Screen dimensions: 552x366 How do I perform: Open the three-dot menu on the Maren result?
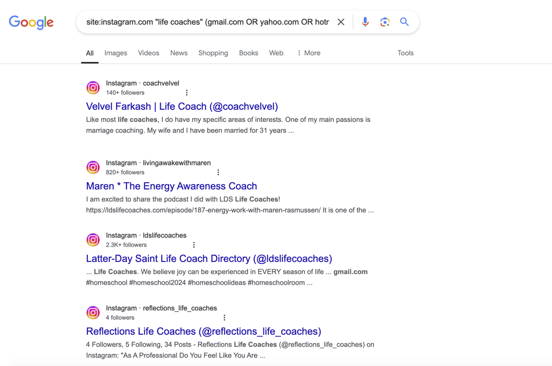(218, 172)
